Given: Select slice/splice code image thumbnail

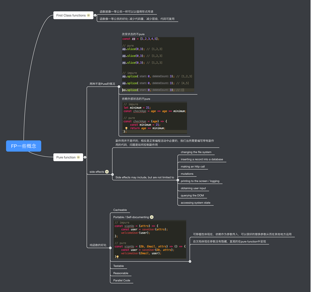Looking at the screenshot, I should (x=158, y=64).
